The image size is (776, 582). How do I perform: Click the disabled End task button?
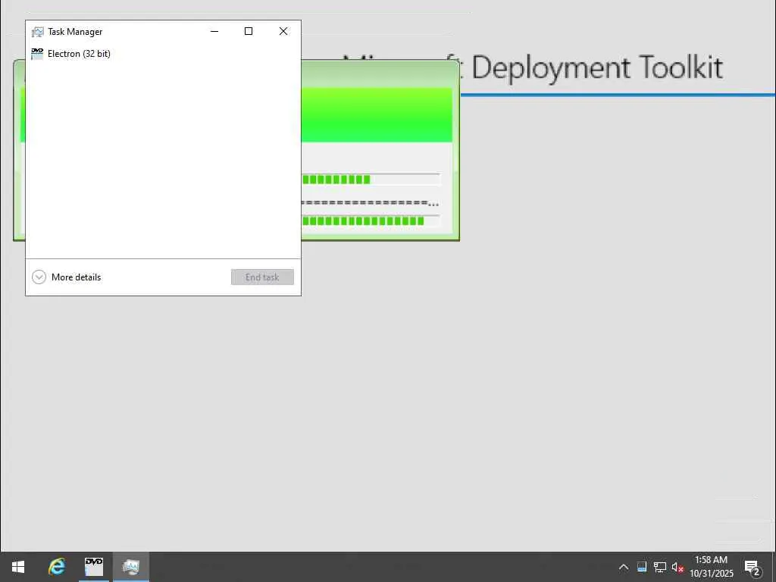[262, 277]
